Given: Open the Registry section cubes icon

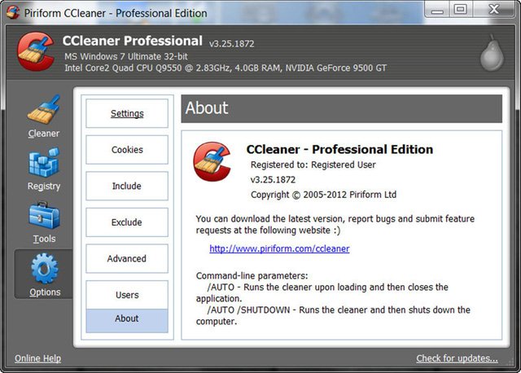Looking at the screenshot, I should (x=44, y=164).
